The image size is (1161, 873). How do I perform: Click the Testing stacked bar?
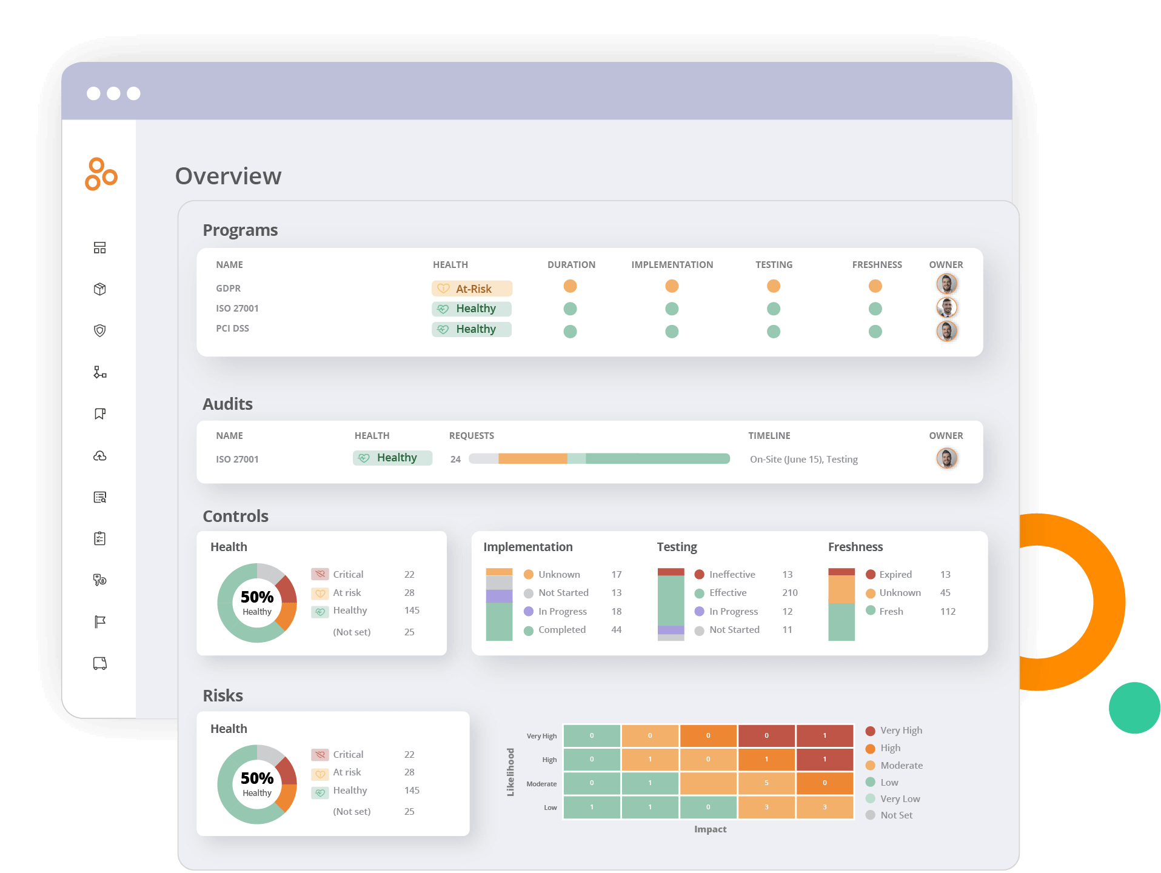coord(671,604)
